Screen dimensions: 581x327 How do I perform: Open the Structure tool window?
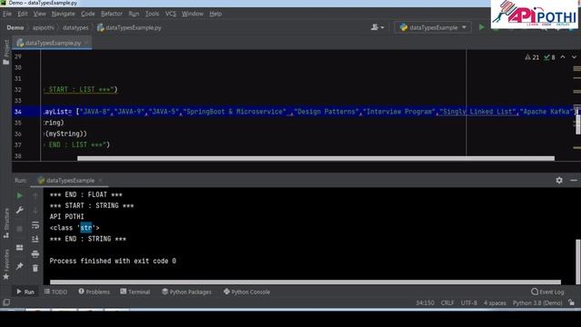pyautogui.click(x=6, y=223)
